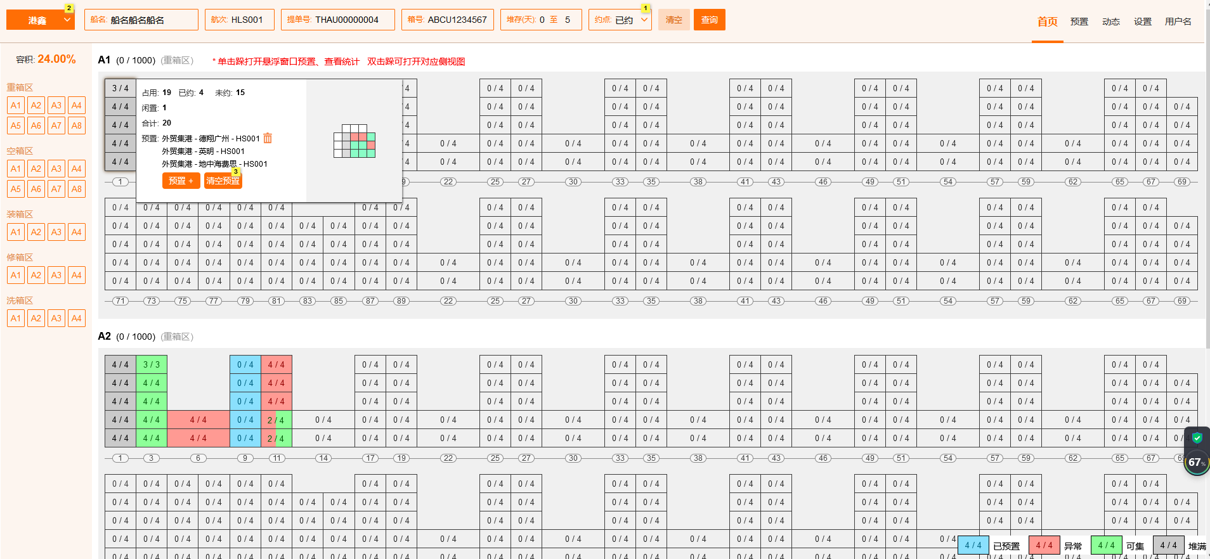
Task: Click bay 6 marker in area A2
Action: click(198, 458)
